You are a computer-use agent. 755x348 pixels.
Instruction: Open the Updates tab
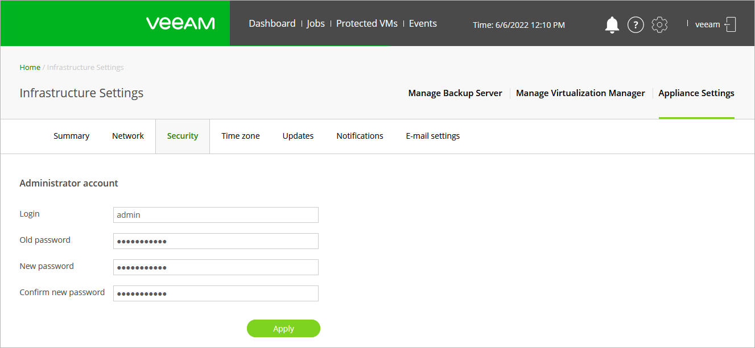click(298, 136)
